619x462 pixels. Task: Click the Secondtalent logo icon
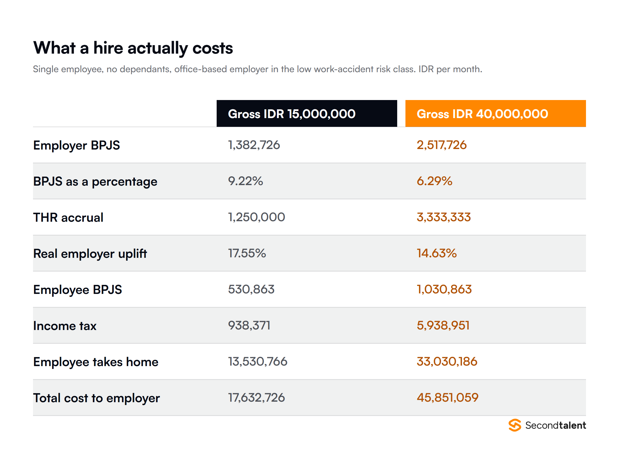514,425
